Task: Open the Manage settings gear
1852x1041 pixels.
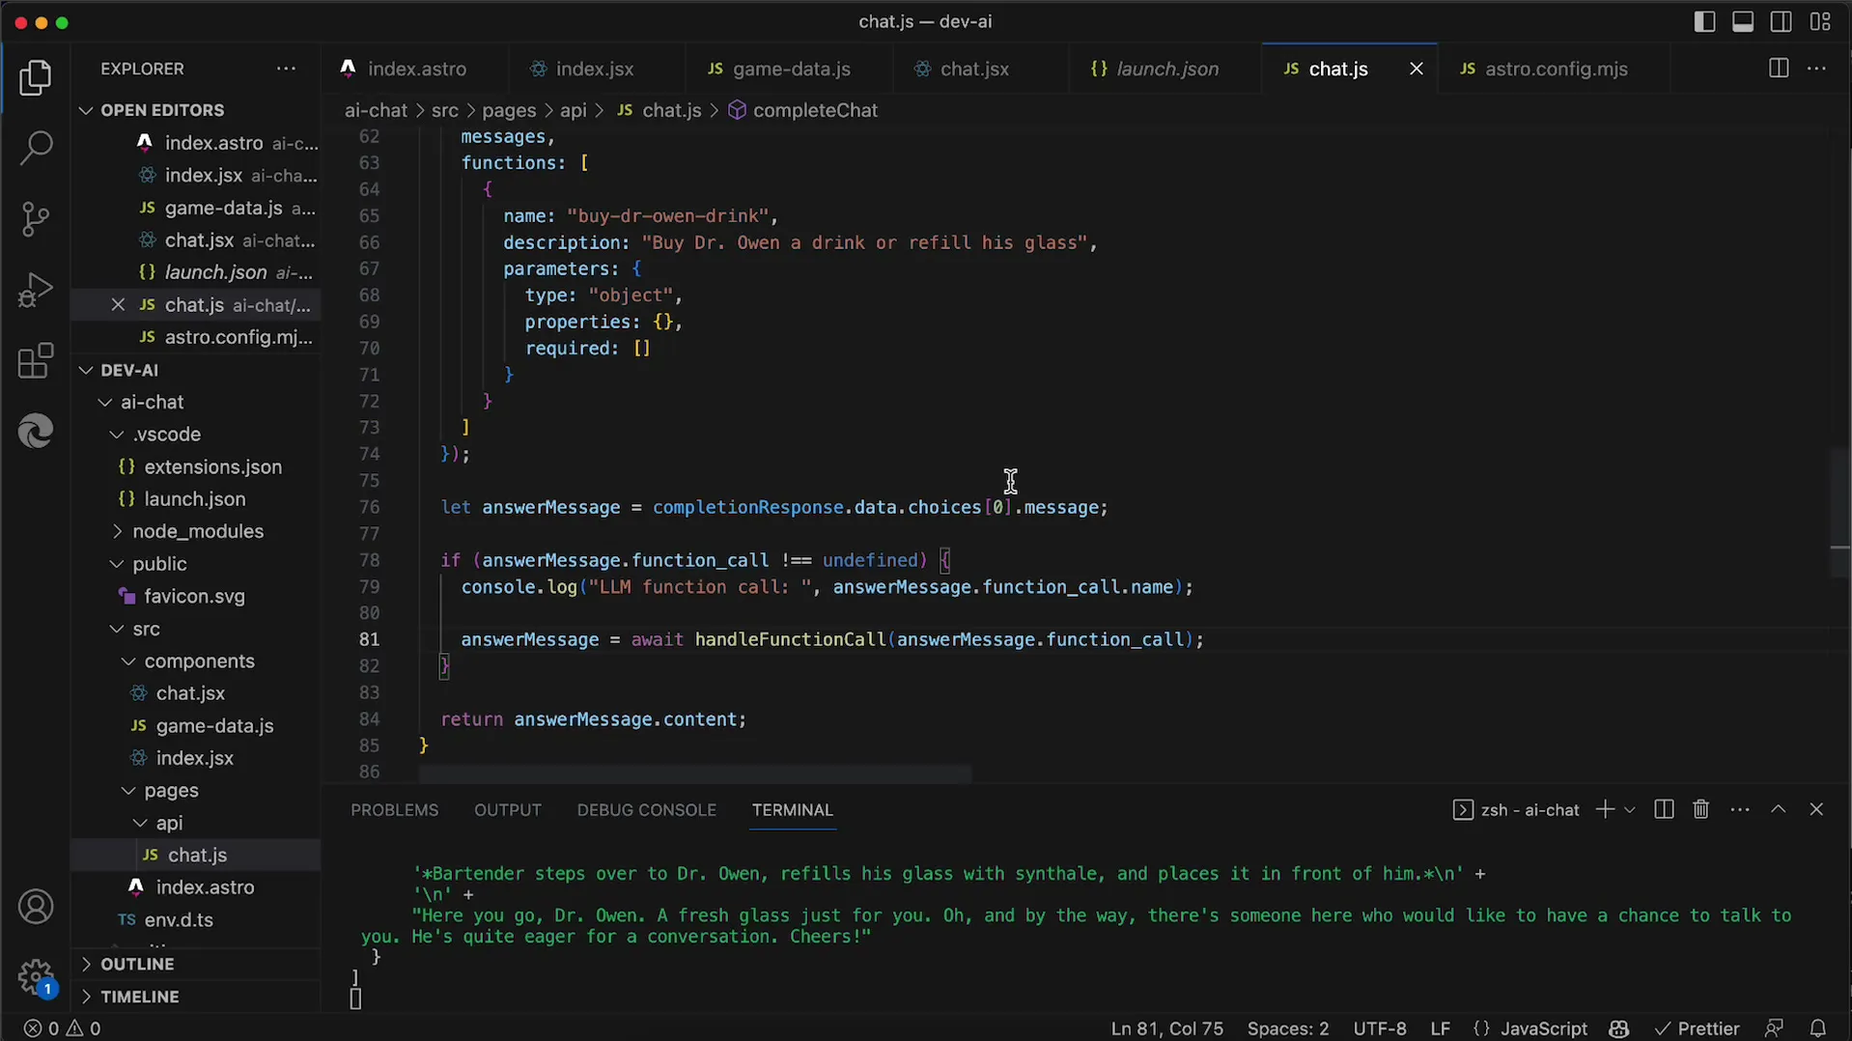Action: coord(36,976)
